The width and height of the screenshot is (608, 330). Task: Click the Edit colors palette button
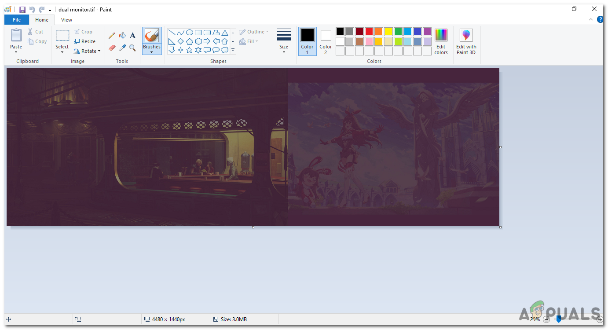pyautogui.click(x=441, y=40)
